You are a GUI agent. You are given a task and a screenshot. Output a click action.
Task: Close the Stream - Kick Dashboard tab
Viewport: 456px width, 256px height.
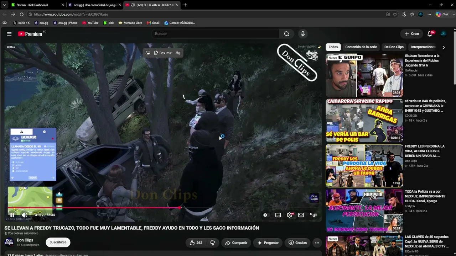63,5
